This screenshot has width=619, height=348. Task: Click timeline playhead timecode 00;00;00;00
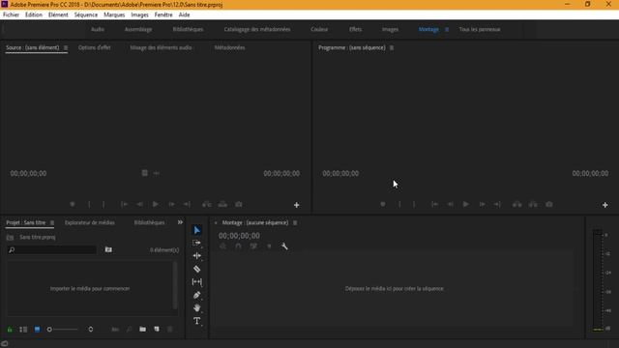point(239,236)
